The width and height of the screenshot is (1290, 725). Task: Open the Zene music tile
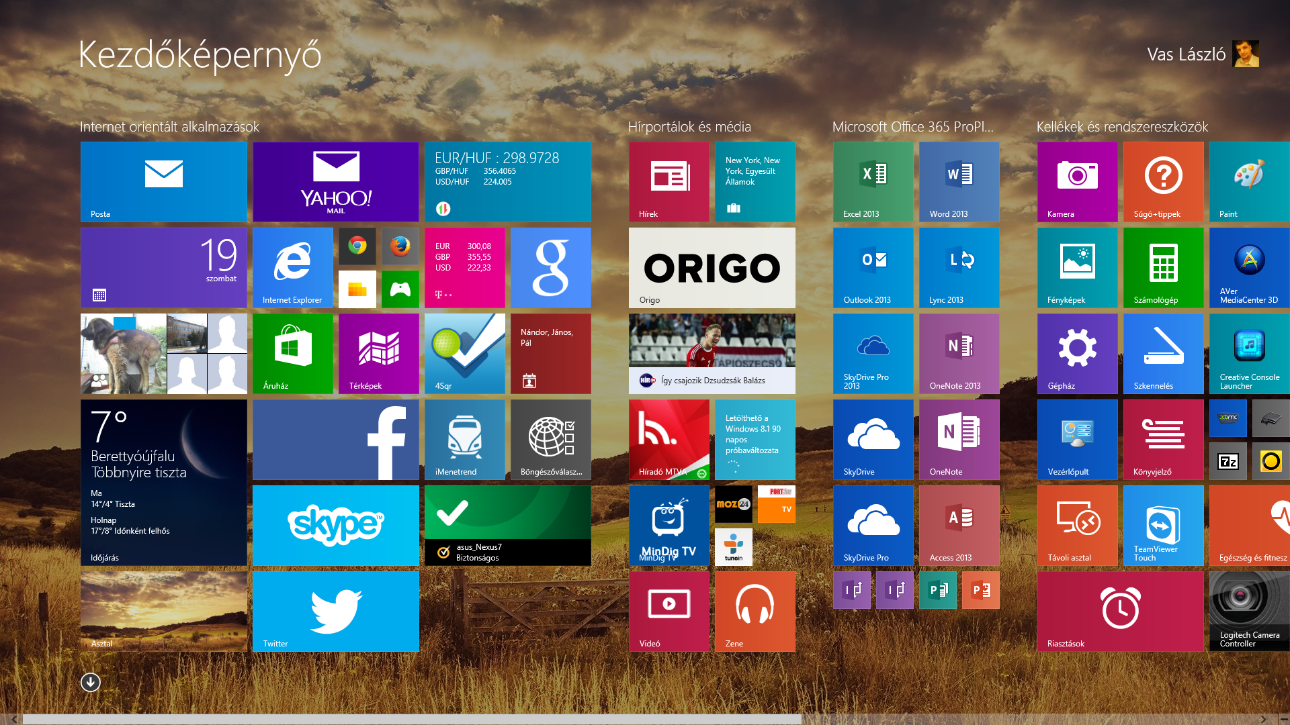click(x=755, y=612)
